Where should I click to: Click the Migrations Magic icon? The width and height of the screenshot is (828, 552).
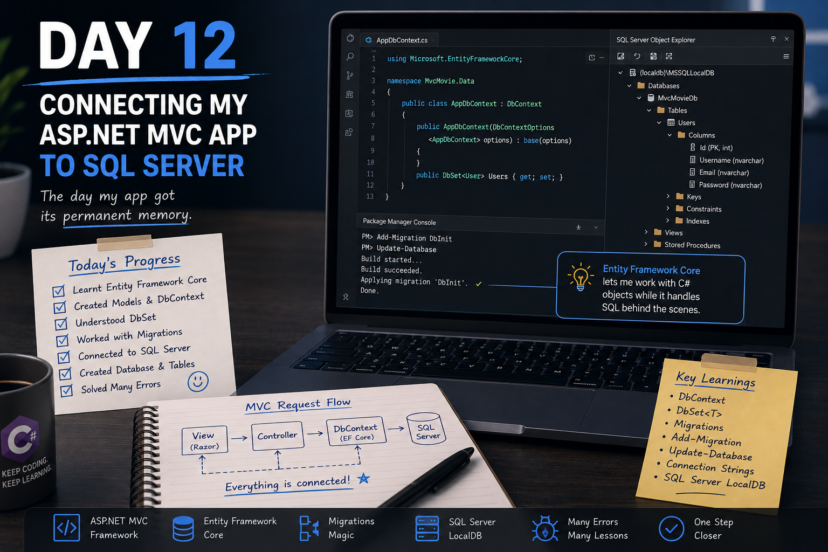tap(309, 528)
